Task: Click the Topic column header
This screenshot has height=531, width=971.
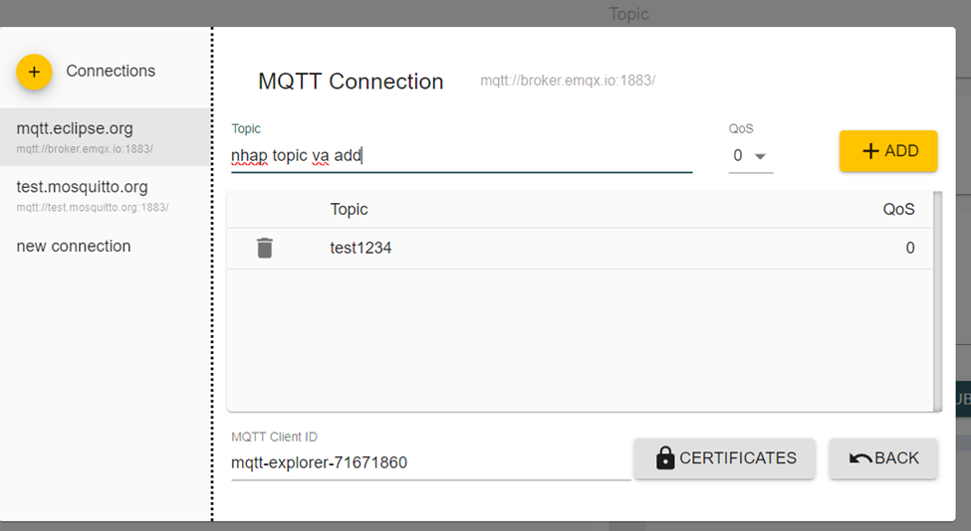Action: pyautogui.click(x=349, y=210)
